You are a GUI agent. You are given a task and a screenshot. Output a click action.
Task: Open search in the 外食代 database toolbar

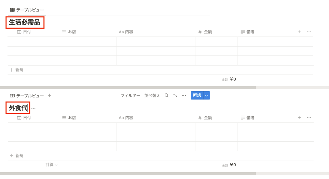[166, 96]
